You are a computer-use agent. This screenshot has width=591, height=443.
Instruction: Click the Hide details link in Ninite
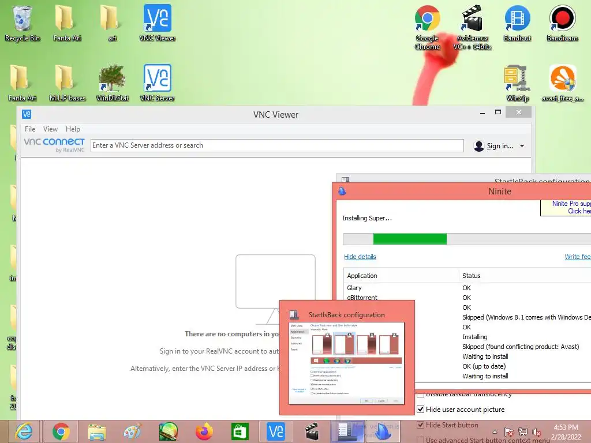[x=360, y=257]
